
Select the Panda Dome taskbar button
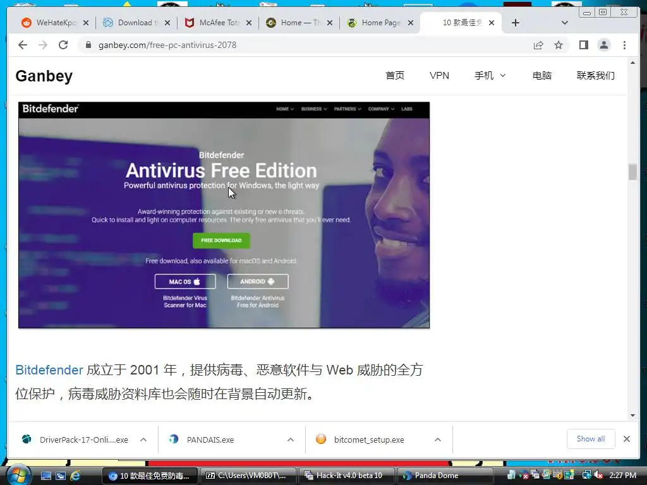pos(444,476)
